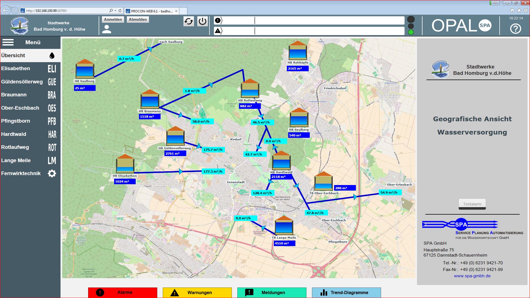Select the HB Saalburg reservoir icon
Viewport: 530px width, 298px height.
(85, 68)
